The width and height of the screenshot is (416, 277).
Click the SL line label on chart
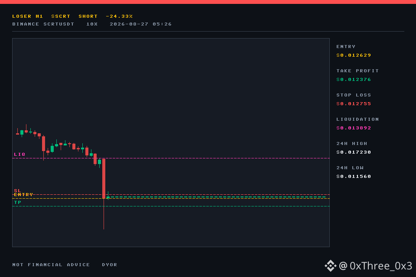pyautogui.click(x=17, y=190)
